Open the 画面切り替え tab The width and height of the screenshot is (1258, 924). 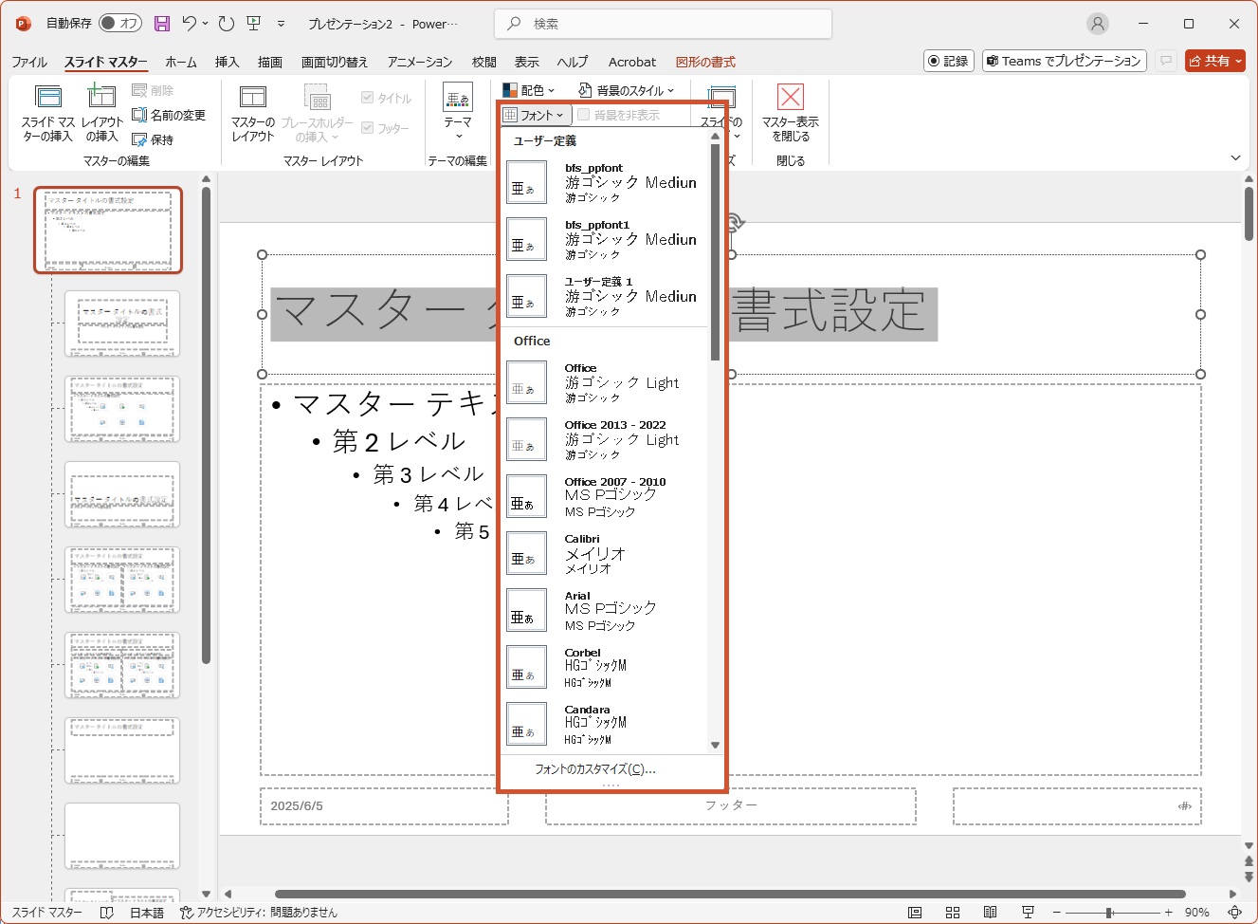coord(335,63)
